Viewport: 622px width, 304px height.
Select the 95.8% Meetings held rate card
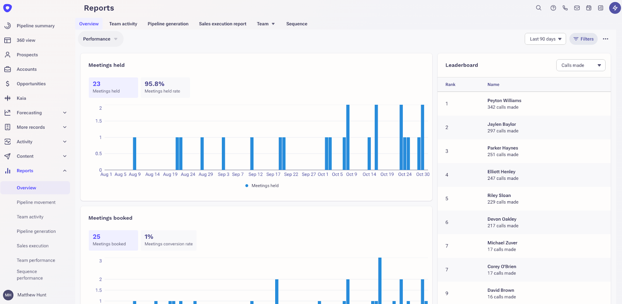click(x=165, y=87)
